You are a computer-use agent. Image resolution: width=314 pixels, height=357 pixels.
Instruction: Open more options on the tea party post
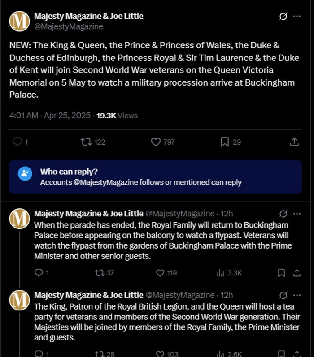click(x=297, y=295)
